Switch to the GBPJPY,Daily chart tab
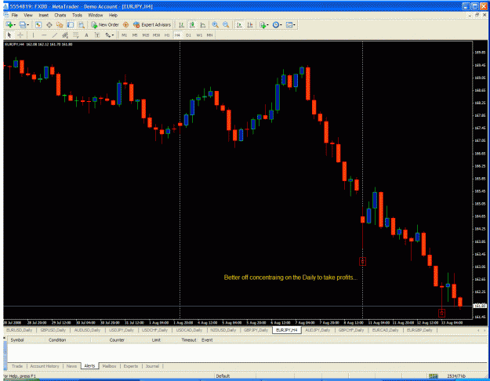Image resolution: width=490 pixels, height=381 pixels. click(x=256, y=330)
